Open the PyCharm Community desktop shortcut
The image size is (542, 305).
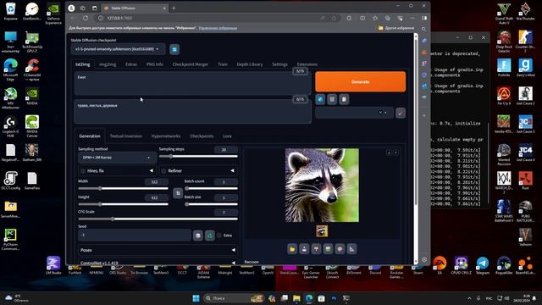[x=10, y=239]
